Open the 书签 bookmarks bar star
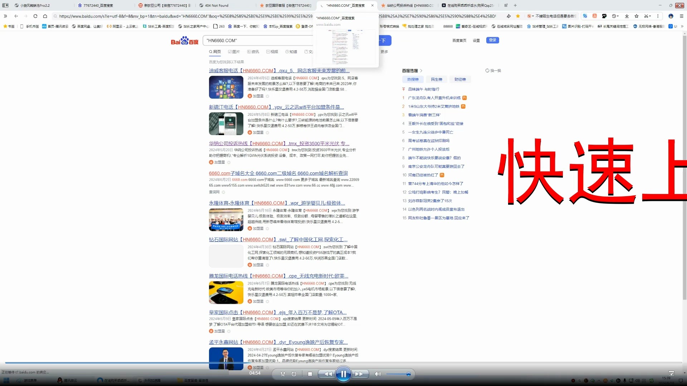Viewport: 687px width, 386px height. point(9,26)
